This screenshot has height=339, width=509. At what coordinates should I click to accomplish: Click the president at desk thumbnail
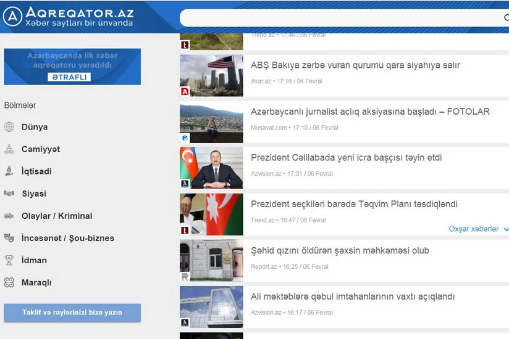pos(211,168)
